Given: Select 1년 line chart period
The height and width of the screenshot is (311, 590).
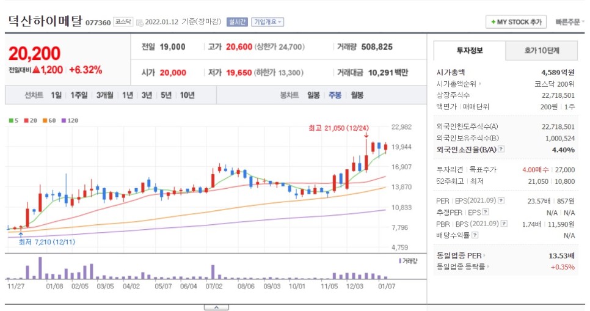Looking at the screenshot, I should pyautogui.click(x=128, y=95).
